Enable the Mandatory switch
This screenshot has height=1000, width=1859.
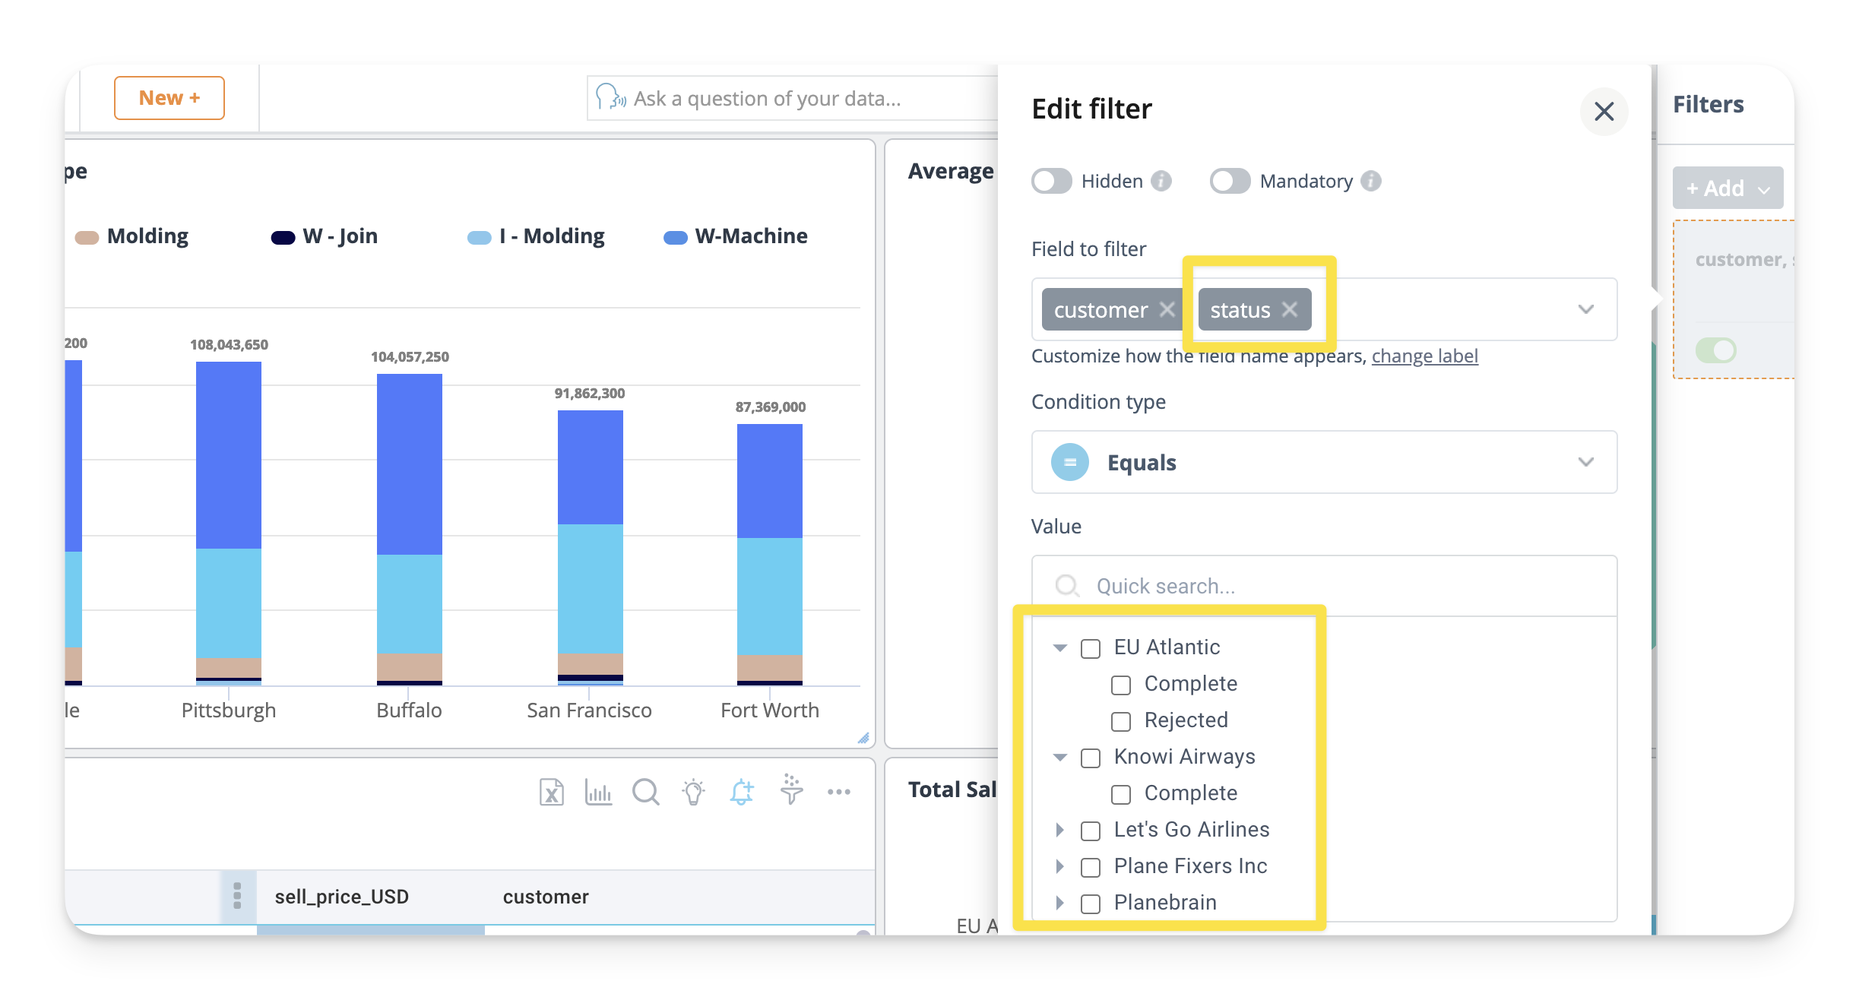click(x=1230, y=181)
